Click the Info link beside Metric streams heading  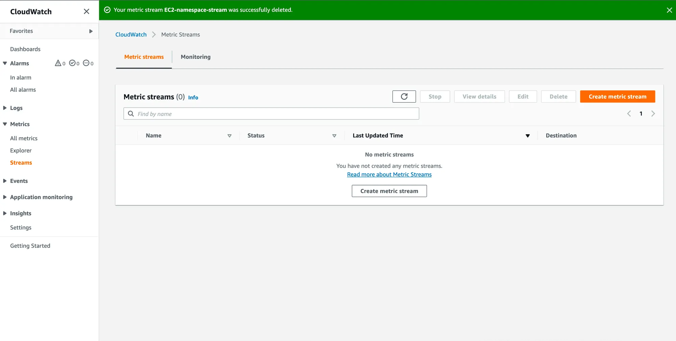(x=193, y=97)
